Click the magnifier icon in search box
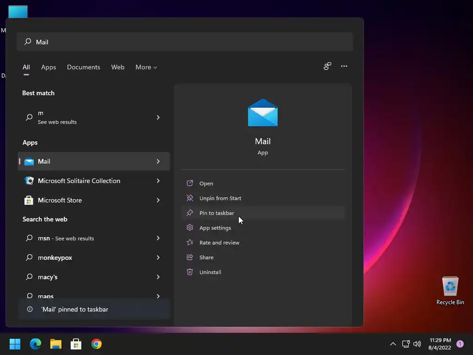The width and height of the screenshot is (473, 355). click(28, 42)
